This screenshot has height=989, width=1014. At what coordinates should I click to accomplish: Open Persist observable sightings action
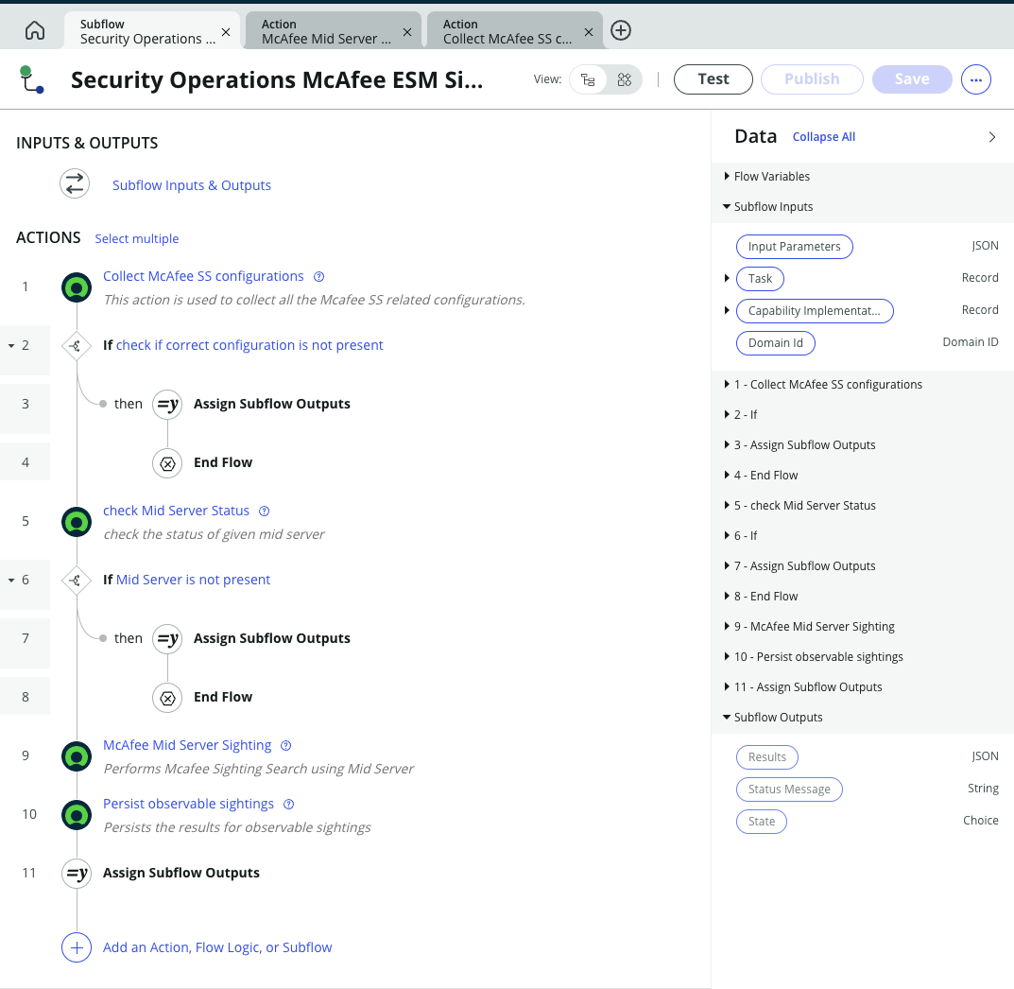click(x=188, y=804)
